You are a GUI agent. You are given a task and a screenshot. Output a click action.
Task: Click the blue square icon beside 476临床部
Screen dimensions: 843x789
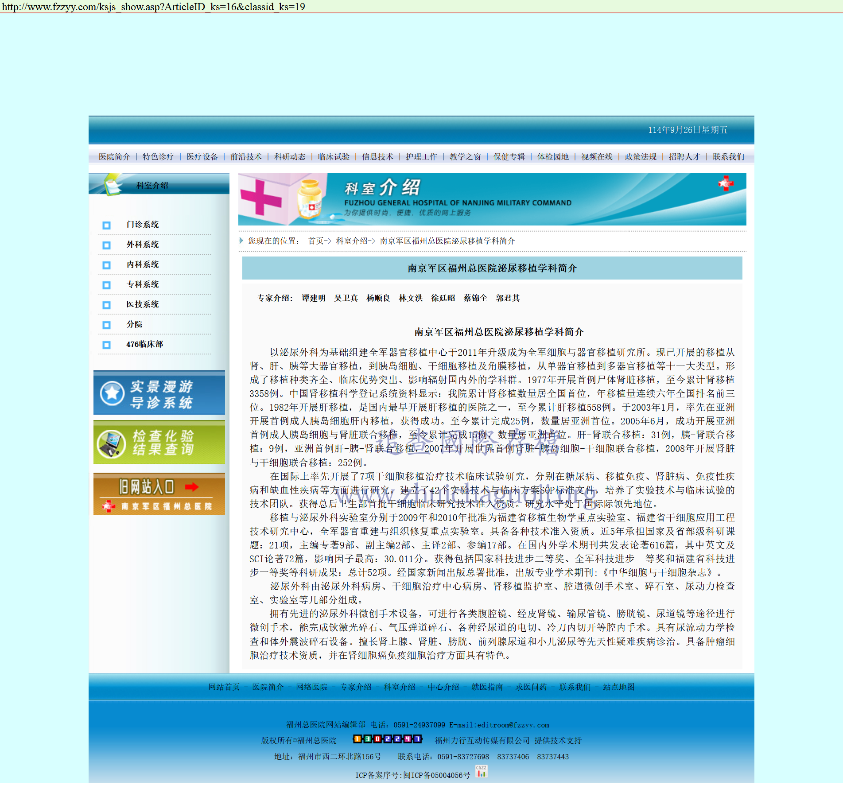coord(106,345)
